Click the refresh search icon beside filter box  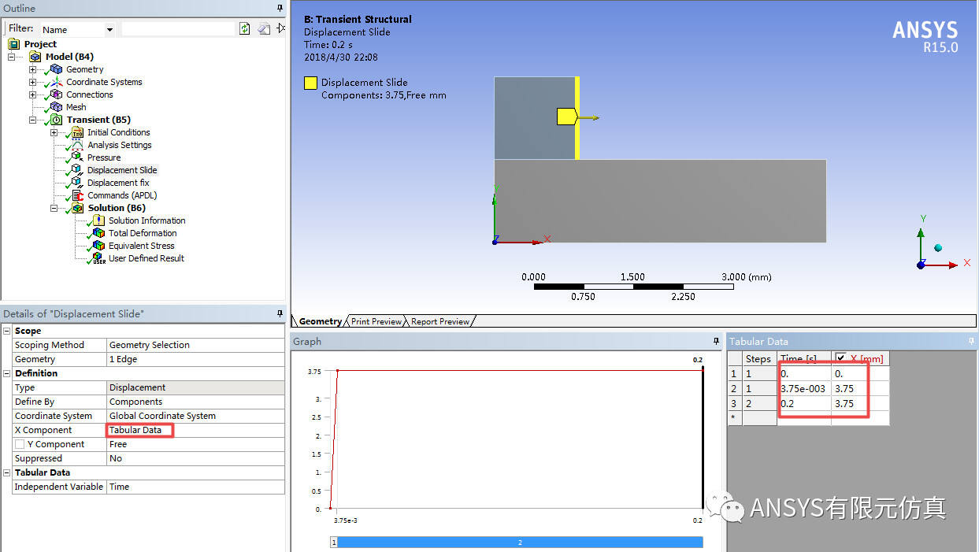click(245, 28)
